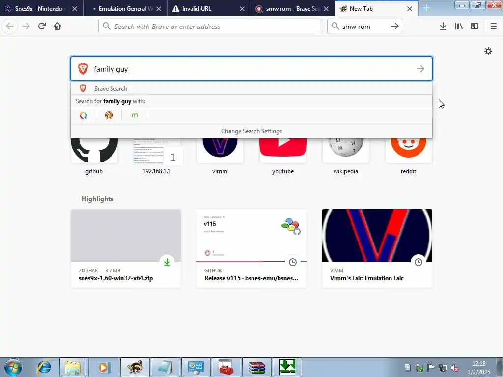Close the Emulation General tab
503x377 pixels.
coord(159,9)
